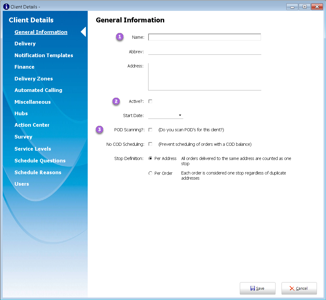Viewport: 326px width, 300px height.
Task: Open Schedule Reasons section
Action: (x=38, y=172)
